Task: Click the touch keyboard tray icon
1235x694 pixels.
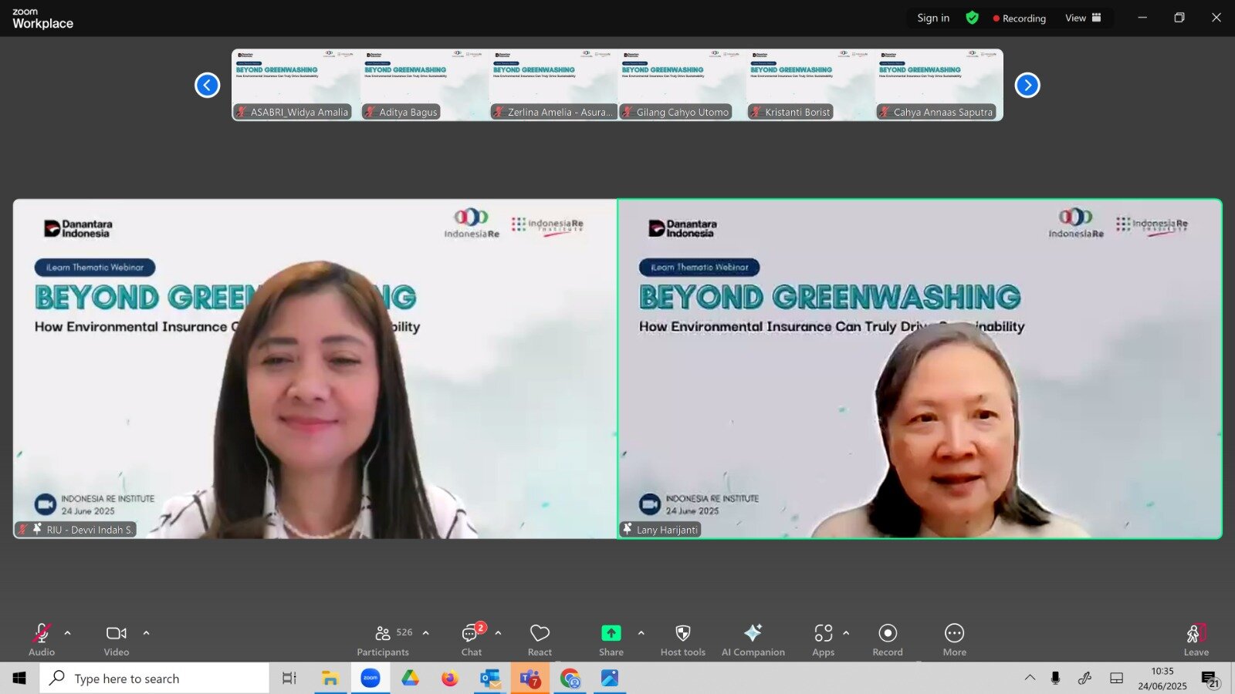Action: point(1116,678)
